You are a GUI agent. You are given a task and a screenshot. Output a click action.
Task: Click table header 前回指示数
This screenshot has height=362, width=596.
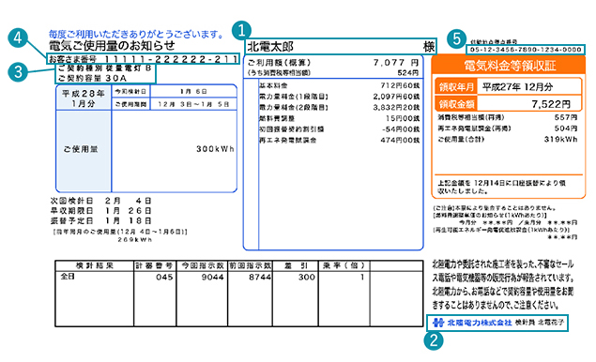click(x=250, y=266)
